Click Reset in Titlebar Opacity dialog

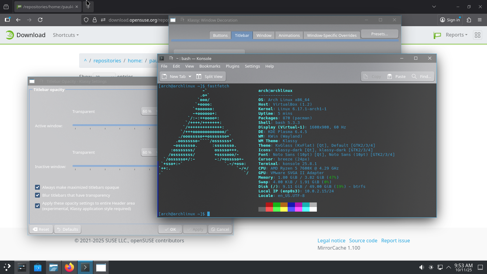pos(41,229)
